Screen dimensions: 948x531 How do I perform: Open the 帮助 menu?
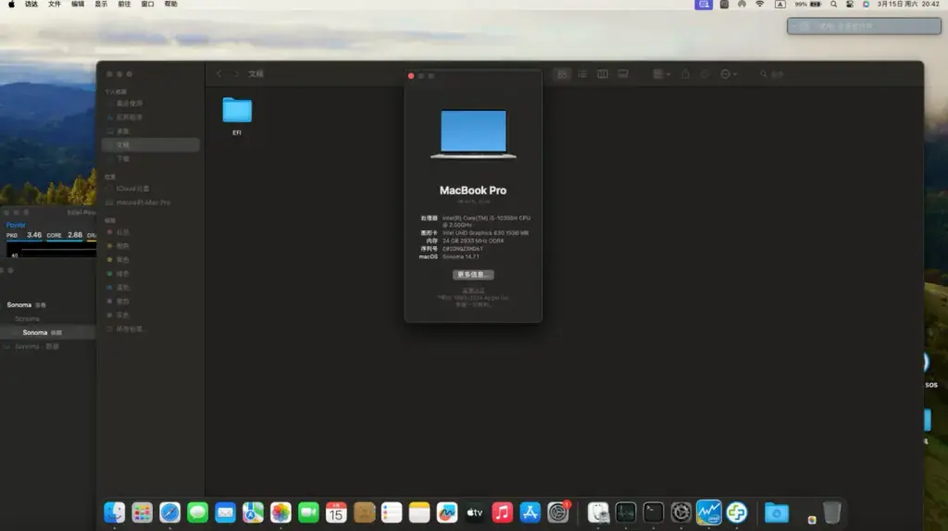tap(171, 5)
